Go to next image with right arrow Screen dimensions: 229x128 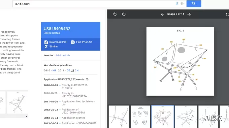(x=189, y=14)
